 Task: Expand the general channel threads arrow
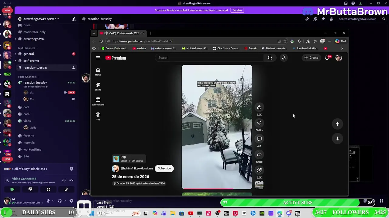click(15, 54)
